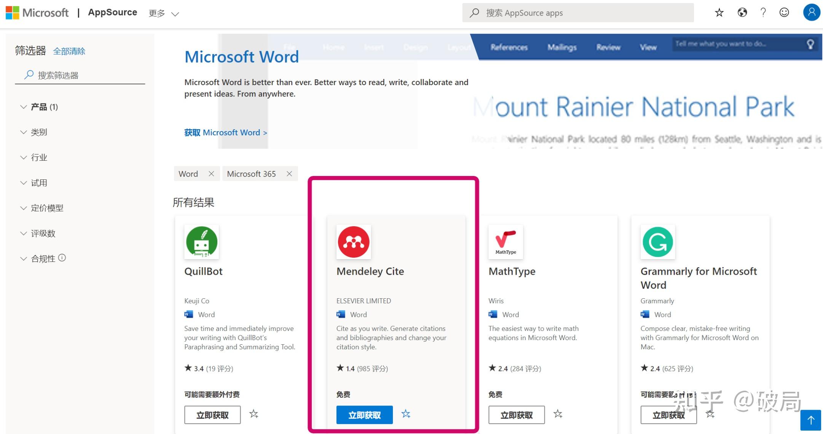The height and width of the screenshot is (434, 823).
Task: Open the favorites star icon in header
Action: coord(719,13)
